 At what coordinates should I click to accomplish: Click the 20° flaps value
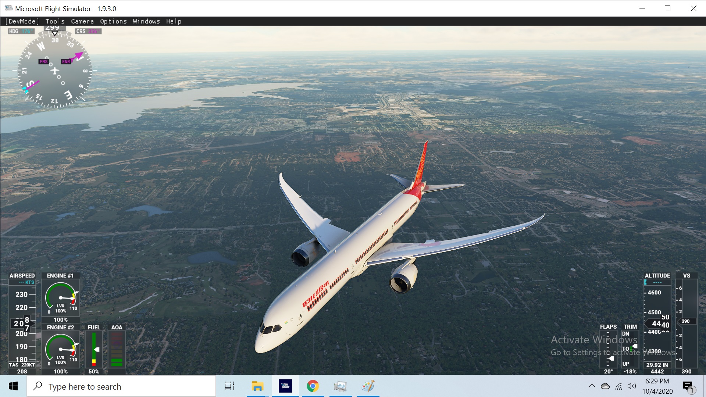[609, 372]
